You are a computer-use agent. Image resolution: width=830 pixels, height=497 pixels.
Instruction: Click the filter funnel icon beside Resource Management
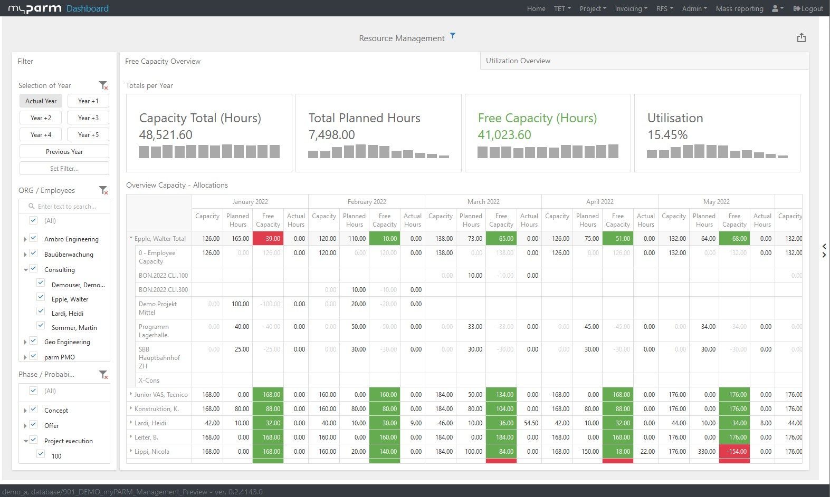453,36
